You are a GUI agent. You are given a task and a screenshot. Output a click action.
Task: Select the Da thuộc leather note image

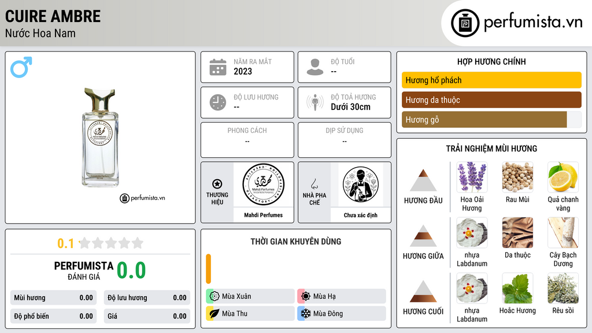coord(517,232)
